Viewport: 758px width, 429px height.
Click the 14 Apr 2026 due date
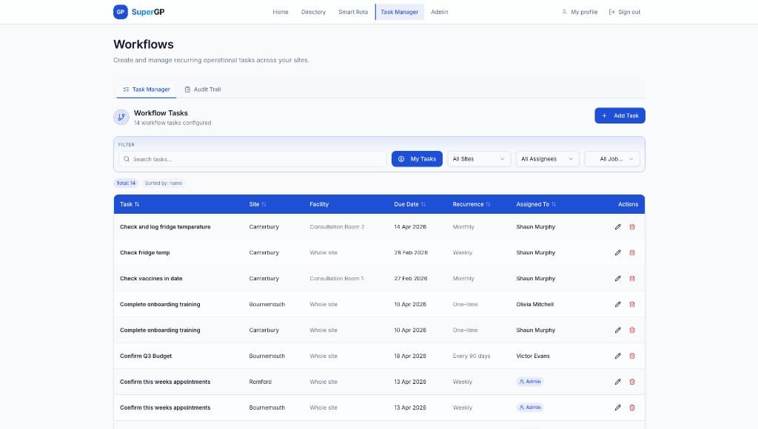[x=410, y=227]
